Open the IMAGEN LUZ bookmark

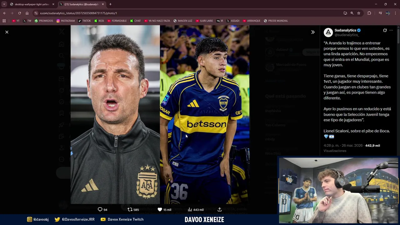click(183, 21)
